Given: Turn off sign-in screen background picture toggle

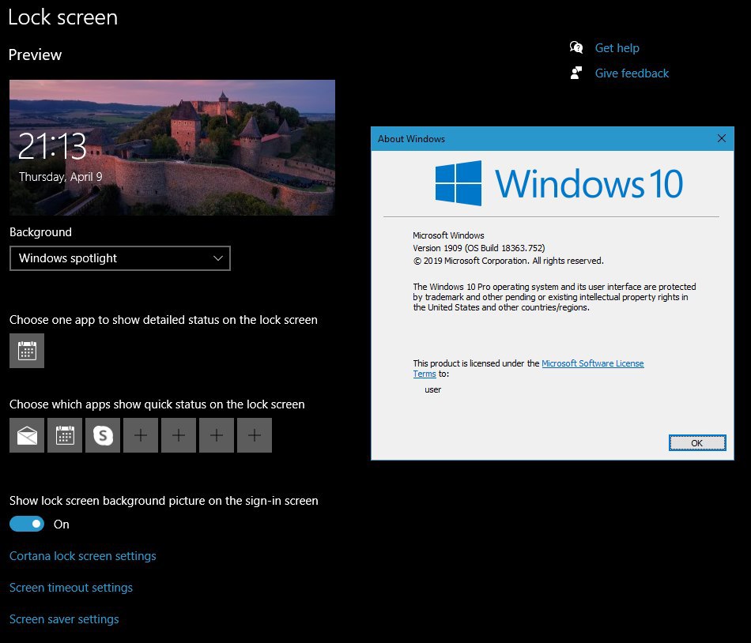Looking at the screenshot, I should (x=27, y=524).
